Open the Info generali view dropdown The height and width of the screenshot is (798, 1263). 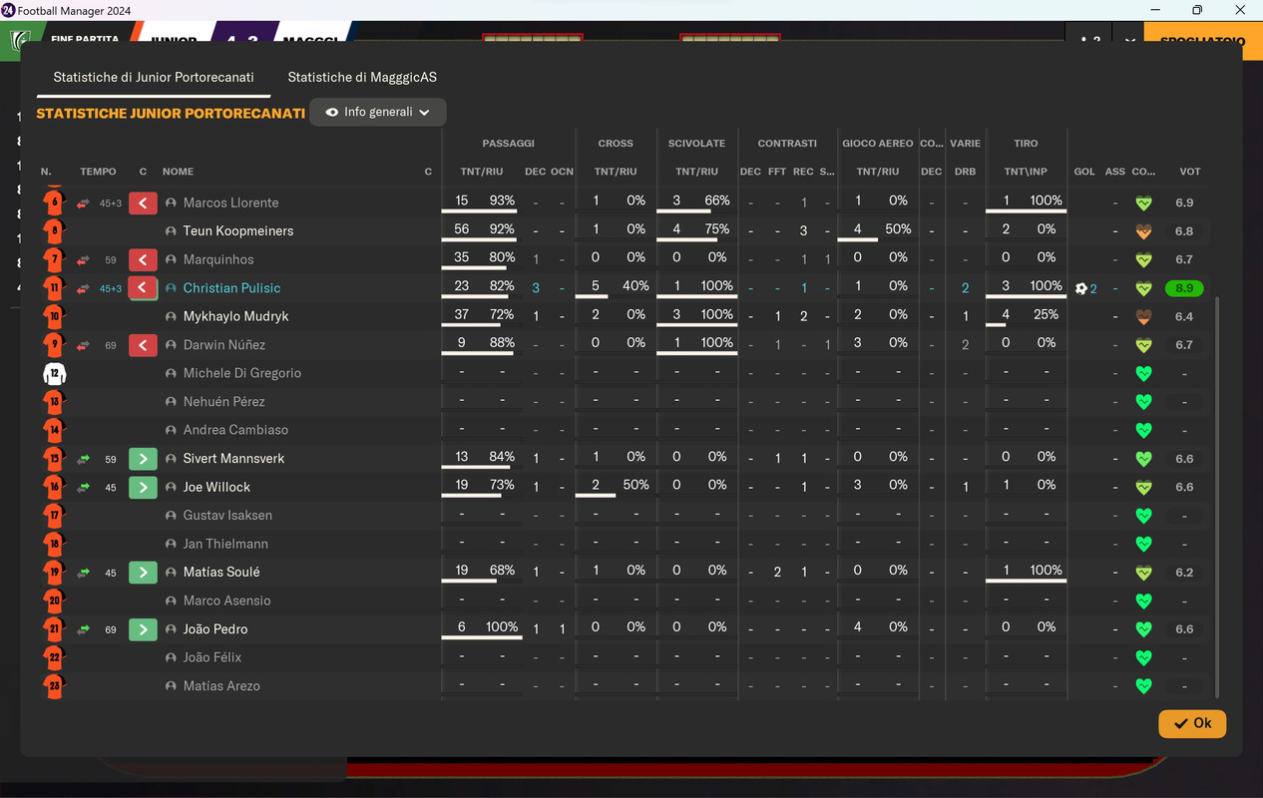pyautogui.click(x=378, y=113)
